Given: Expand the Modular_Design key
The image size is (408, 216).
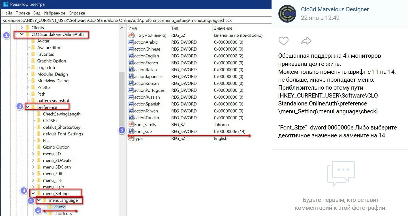Looking at the screenshot, I should pos(27,74).
